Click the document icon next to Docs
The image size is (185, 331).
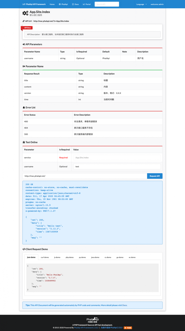[73, 4]
